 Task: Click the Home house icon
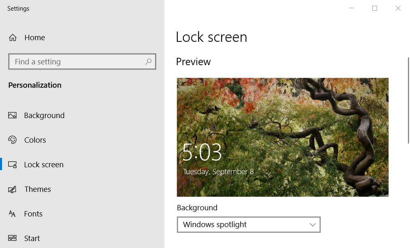point(13,37)
